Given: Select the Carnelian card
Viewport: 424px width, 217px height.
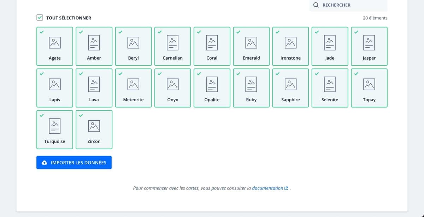Looking at the screenshot, I should pyautogui.click(x=172, y=46).
